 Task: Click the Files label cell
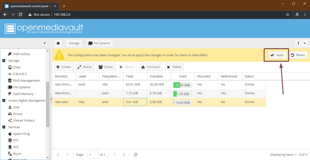(88, 102)
